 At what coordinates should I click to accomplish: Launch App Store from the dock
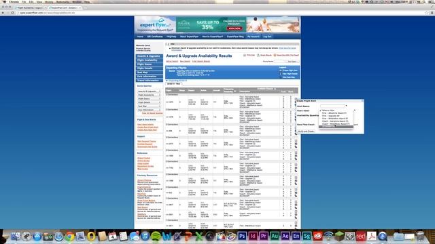click(x=37, y=237)
